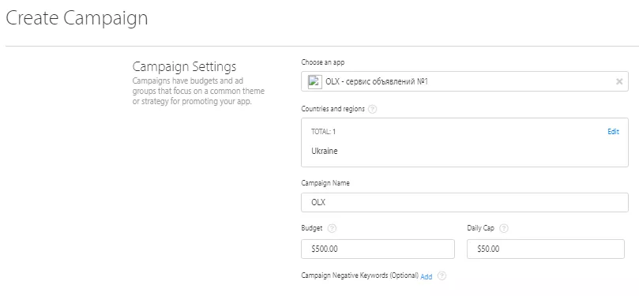Focus the Campaign Name field containing OLX

464,202
